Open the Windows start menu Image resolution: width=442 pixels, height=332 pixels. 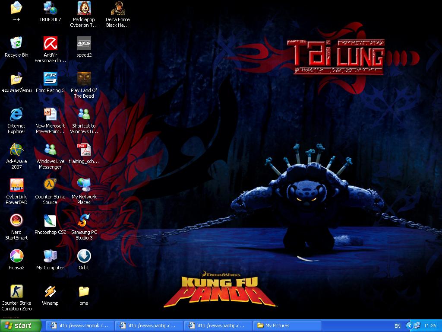[x=21, y=326]
